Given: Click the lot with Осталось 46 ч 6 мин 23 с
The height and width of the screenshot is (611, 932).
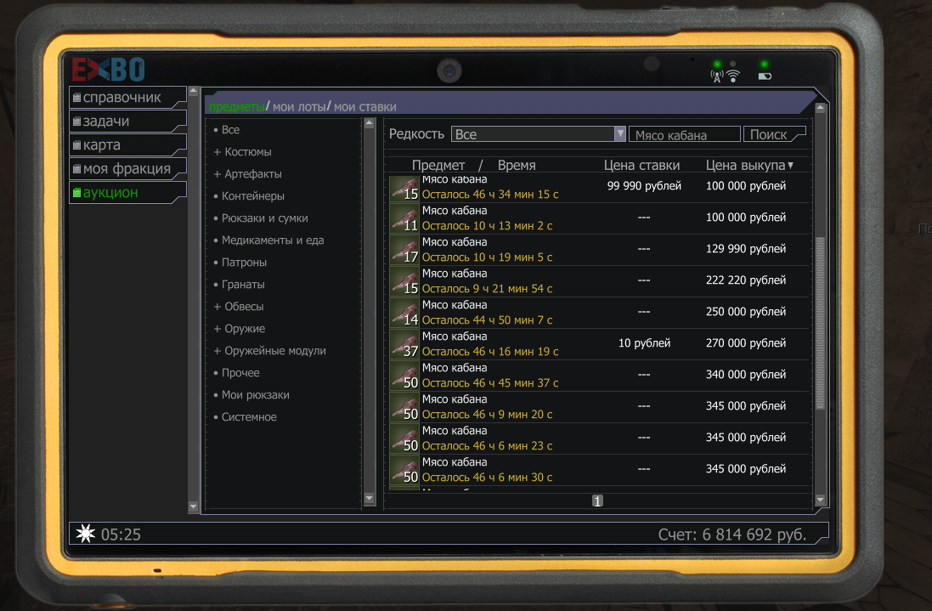Looking at the screenshot, I should pos(601,438).
